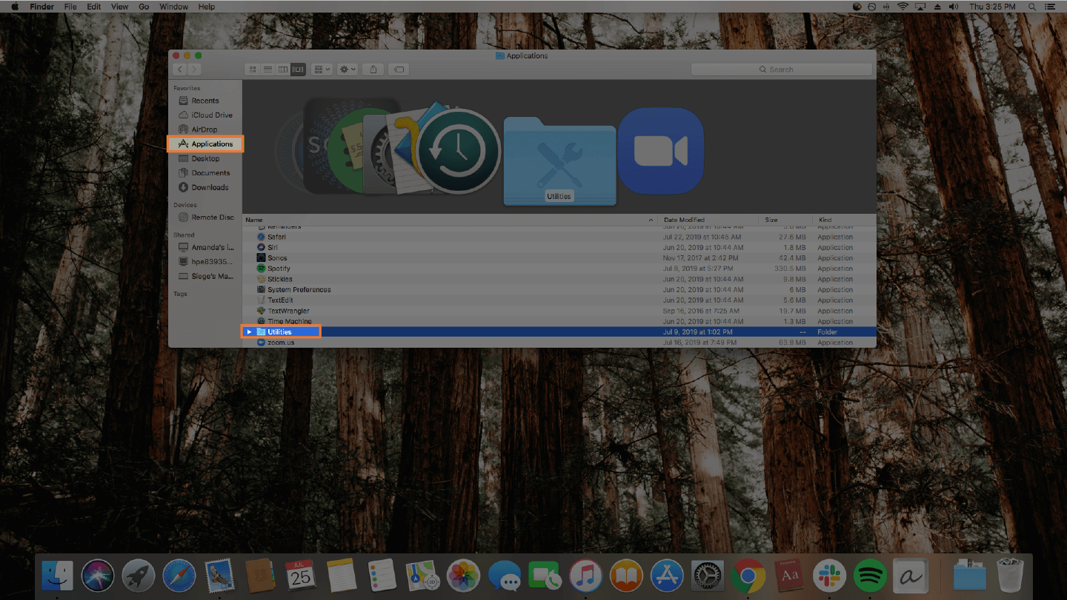
Task: Open Documents in the sidebar
Action: pos(204,172)
